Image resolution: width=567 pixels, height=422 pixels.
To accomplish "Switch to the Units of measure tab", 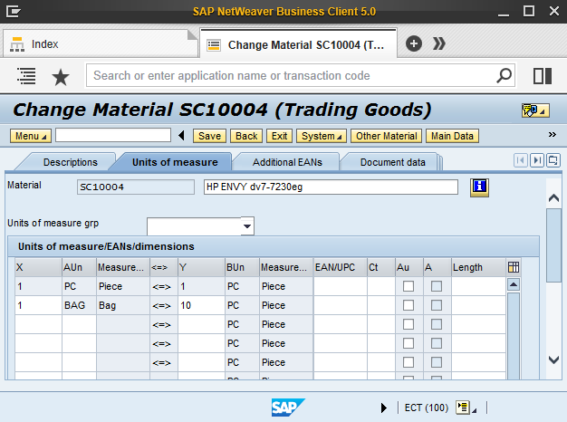I will tap(175, 162).
